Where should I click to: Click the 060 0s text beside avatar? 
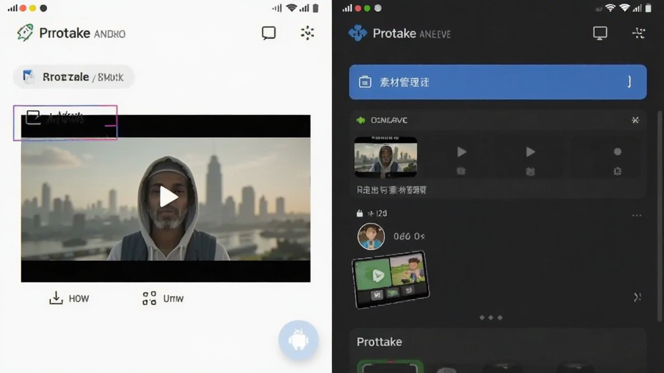(x=409, y=236)
